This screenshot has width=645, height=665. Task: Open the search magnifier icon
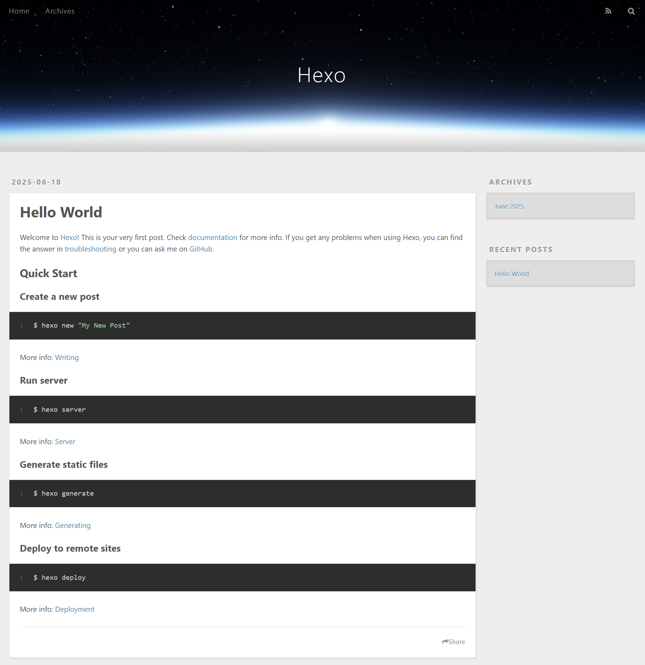[631, 11]
